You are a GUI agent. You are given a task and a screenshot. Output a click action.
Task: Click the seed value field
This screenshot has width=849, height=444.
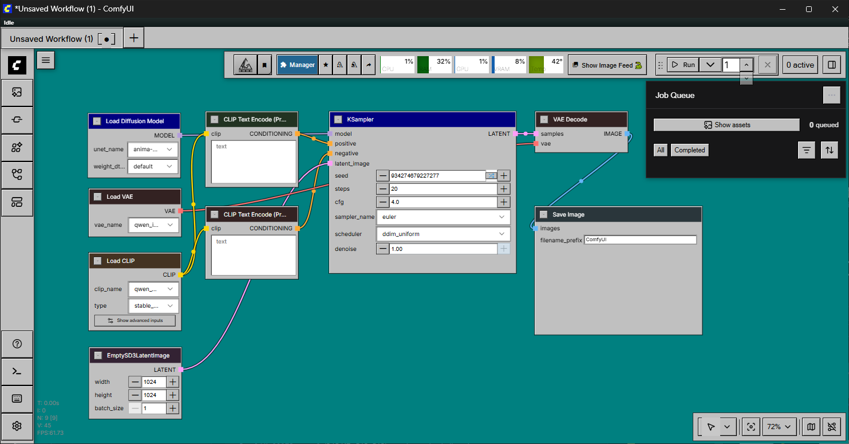(x=437, y=176)
